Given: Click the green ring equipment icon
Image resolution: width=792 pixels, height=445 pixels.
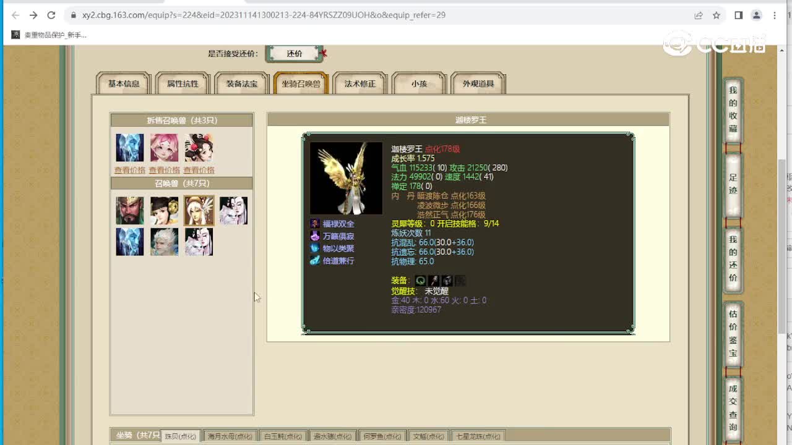Looking at the screenshot, I should click(x=421, y=281).
